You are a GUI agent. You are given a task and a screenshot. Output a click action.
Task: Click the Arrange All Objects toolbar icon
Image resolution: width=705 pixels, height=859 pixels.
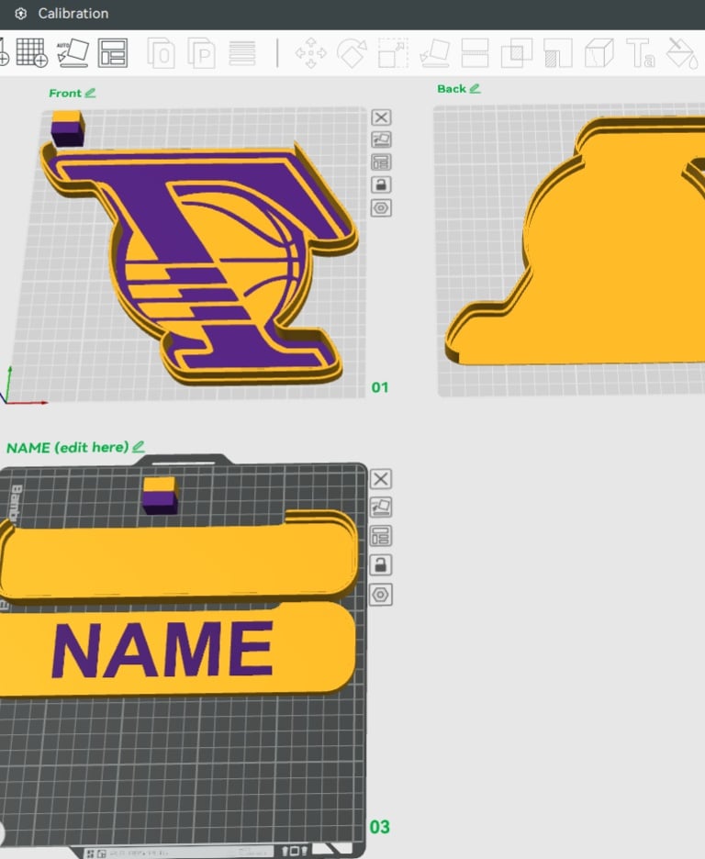(x=113, y=53)
